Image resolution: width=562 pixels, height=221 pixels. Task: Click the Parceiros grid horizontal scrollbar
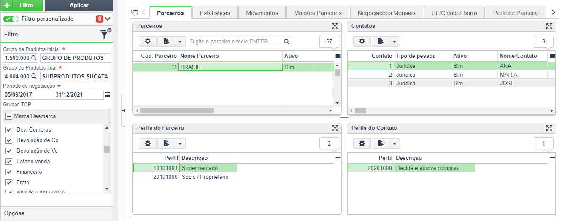pyautogui.click(x=177, y=110)
